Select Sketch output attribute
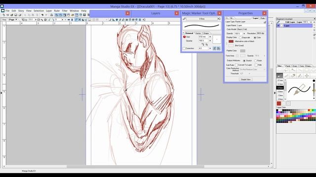Image resolution: width=316 pixels, height=177 pixels. pyautogui.click(x=244, y=60)
